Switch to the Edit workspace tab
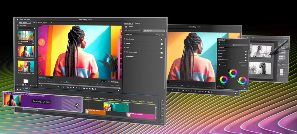This screenshot has height=134, width=297. pos(25,19)
